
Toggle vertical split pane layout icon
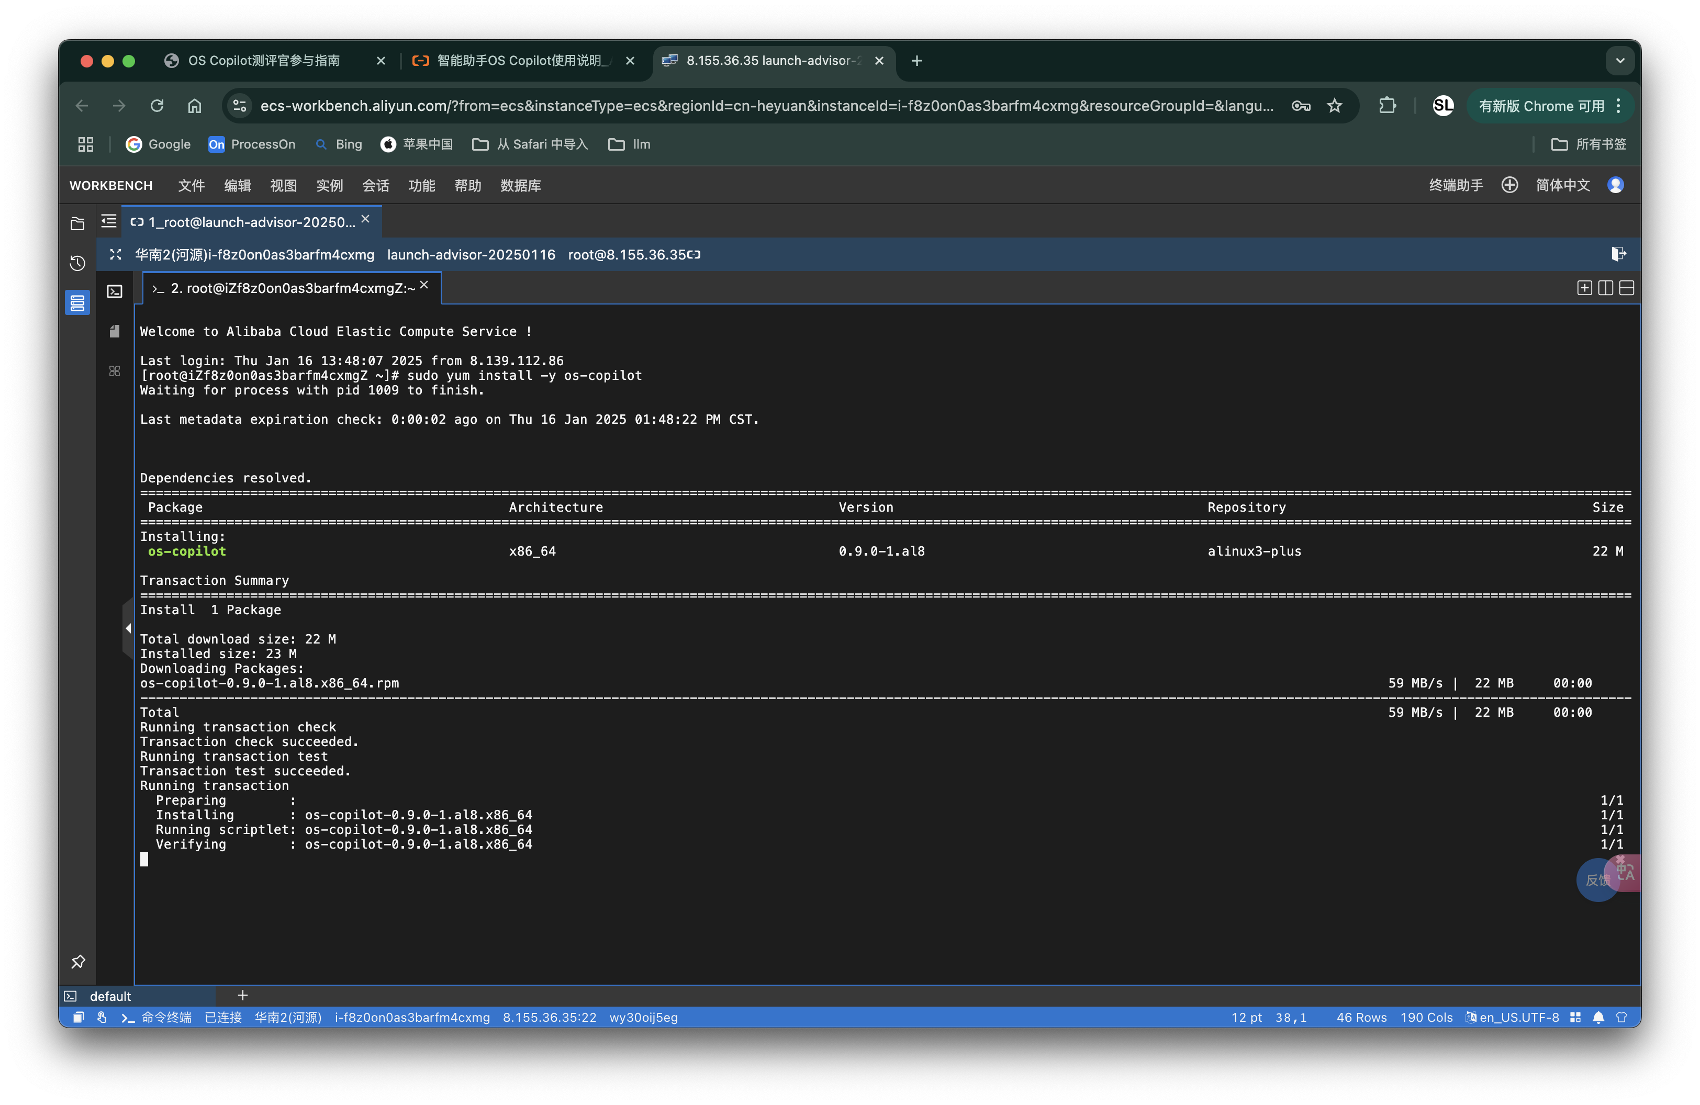1606,288
